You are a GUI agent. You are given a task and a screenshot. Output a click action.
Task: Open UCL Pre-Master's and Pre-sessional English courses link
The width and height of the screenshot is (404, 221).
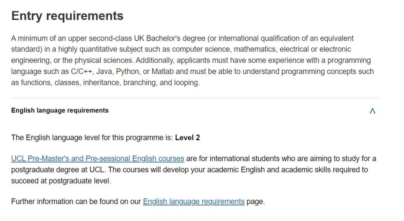pos(98,158)
